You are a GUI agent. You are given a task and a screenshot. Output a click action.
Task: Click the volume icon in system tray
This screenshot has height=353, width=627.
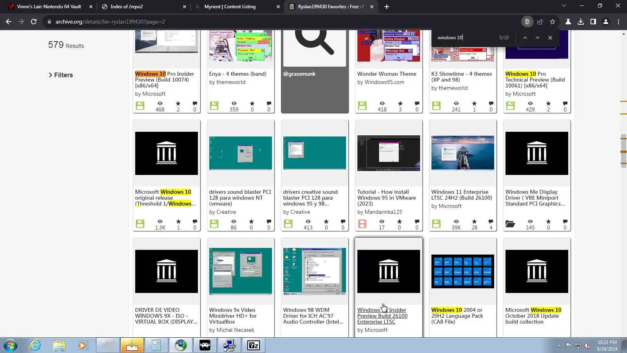(587, 346)
